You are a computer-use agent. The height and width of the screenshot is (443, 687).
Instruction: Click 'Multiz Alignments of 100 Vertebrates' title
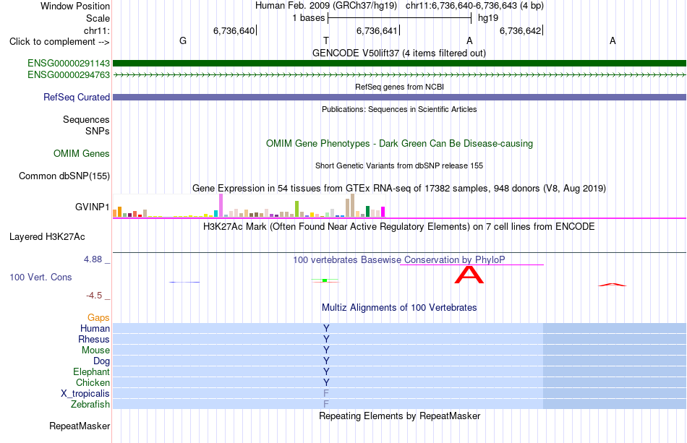pyautogui.click(x=399, y=307)
